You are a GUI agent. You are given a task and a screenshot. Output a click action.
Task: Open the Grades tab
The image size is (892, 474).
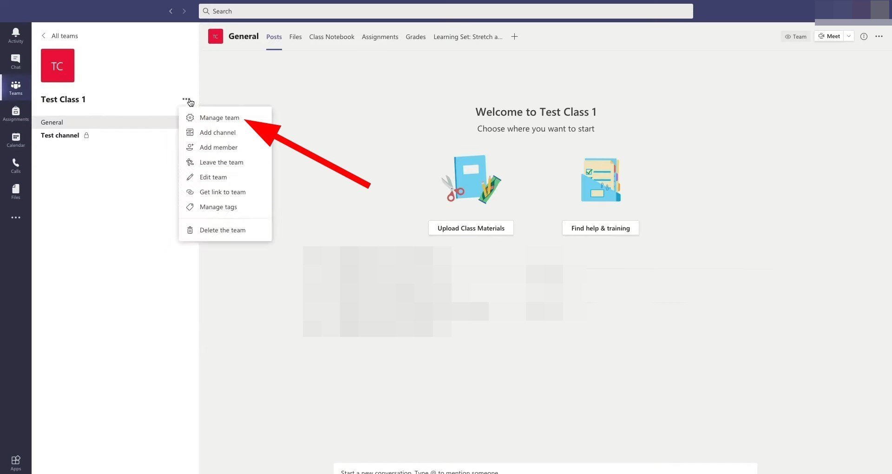[416, 37]
